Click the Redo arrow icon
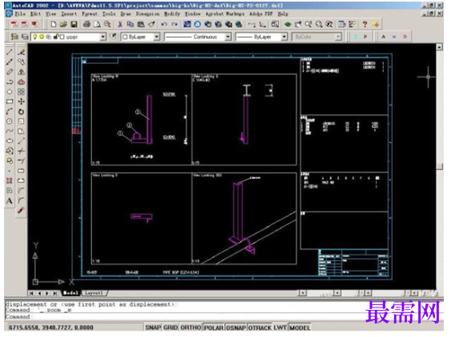455x337 pixels. (x=174, y=24)
